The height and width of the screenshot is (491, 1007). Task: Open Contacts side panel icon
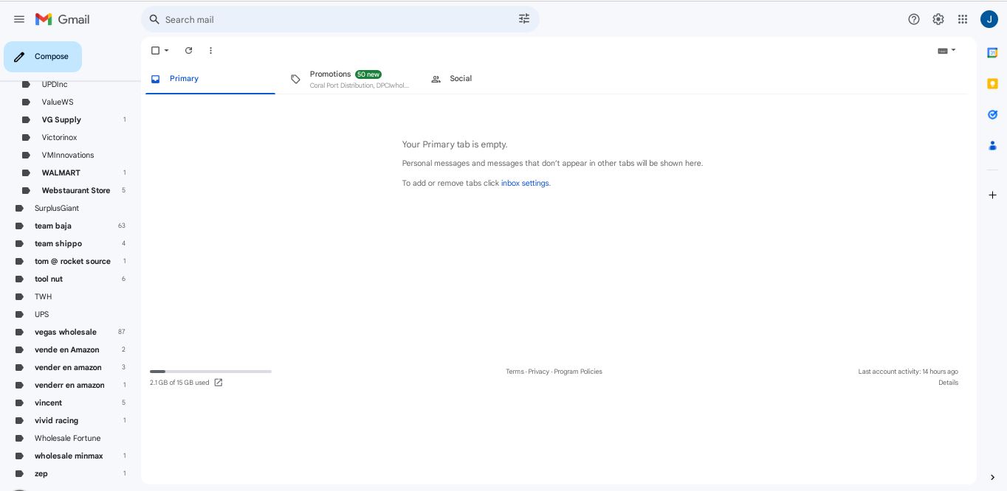[992, 145]
